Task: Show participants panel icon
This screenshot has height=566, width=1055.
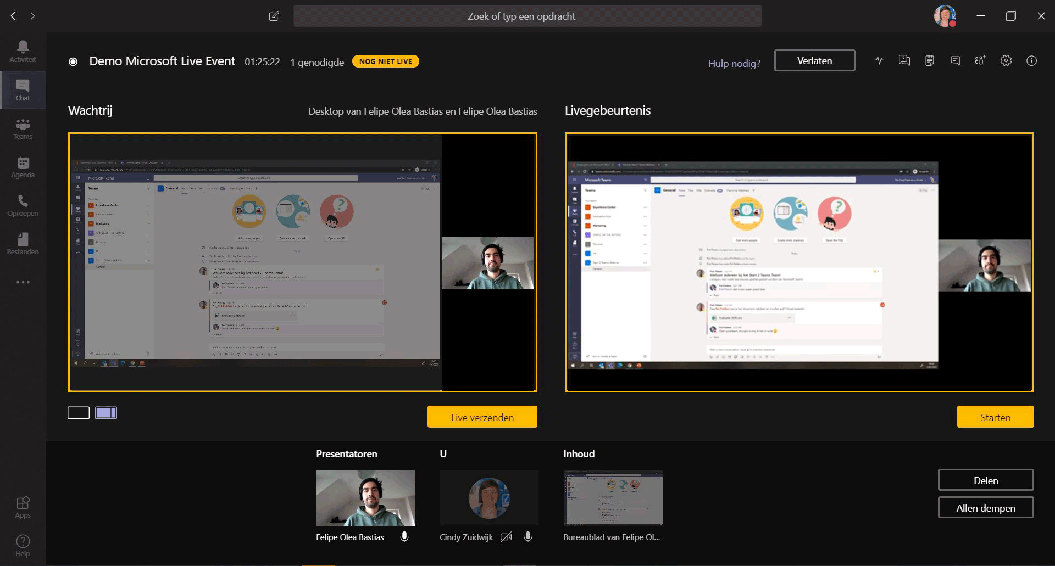Action: (980, 61)
